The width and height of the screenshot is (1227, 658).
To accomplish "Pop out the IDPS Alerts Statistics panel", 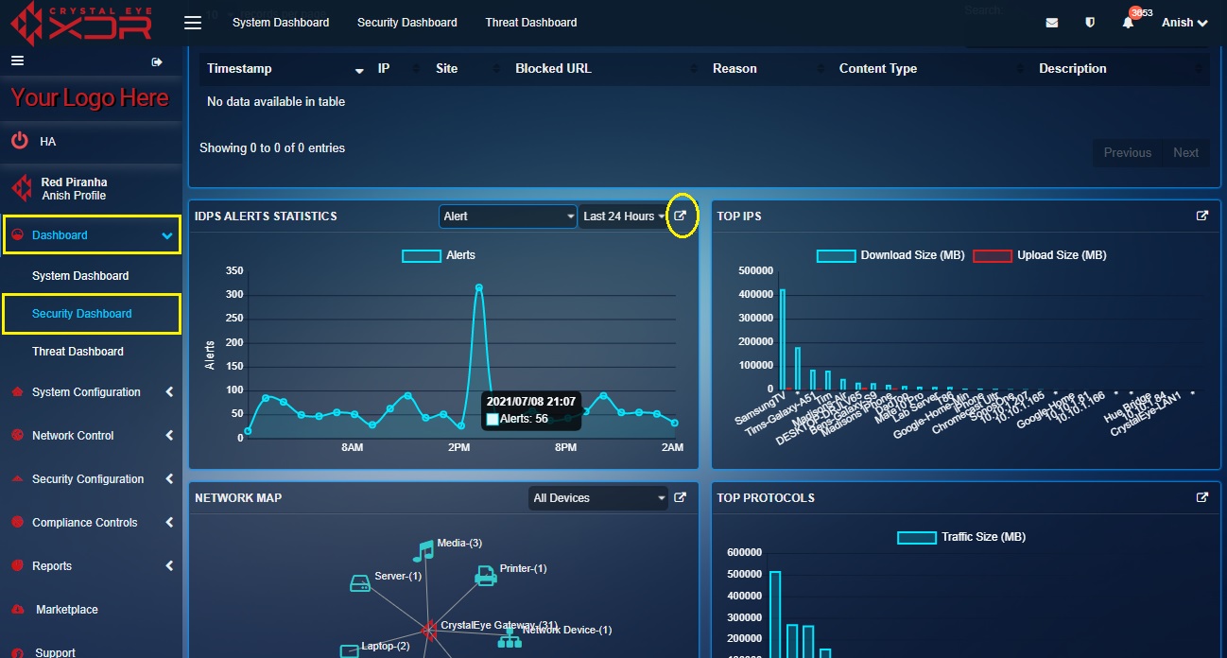I will click(x=680, y=216).
